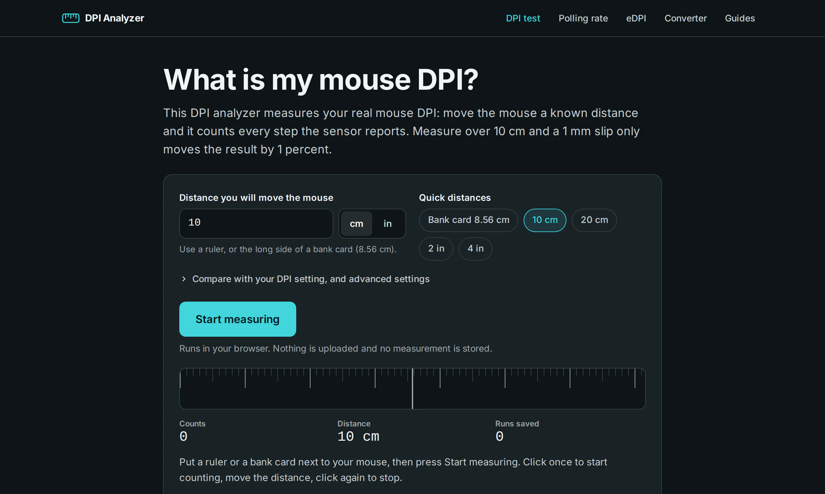Viewport: 825px width, 494px height.
Task: Pick the 20 cm quick distance
Action: [x=594, y=220]
